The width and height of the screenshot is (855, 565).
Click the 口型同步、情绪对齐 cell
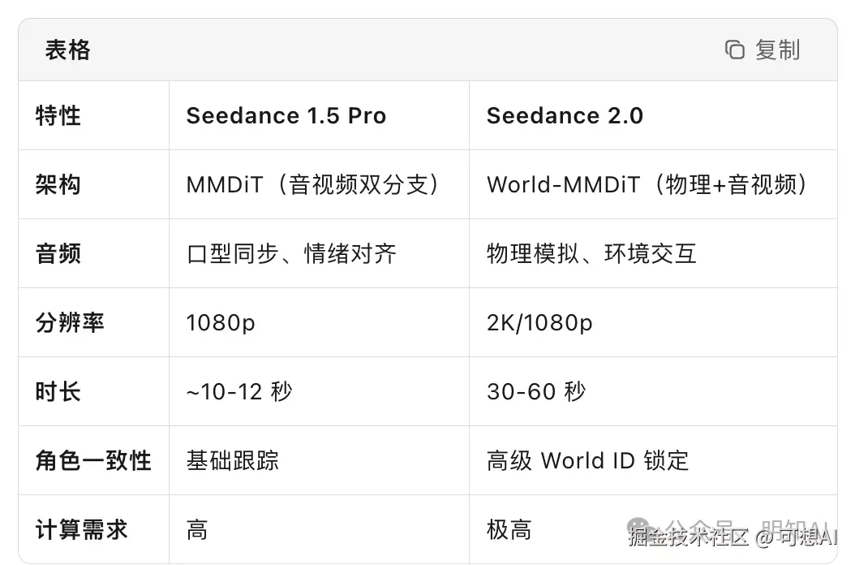tap(291, 254)
